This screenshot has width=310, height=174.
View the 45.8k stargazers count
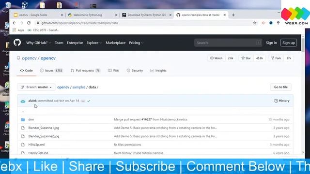260,58
